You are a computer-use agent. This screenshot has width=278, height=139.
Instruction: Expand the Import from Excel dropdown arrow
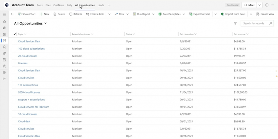pyautogui.click(x=251, y=14)
